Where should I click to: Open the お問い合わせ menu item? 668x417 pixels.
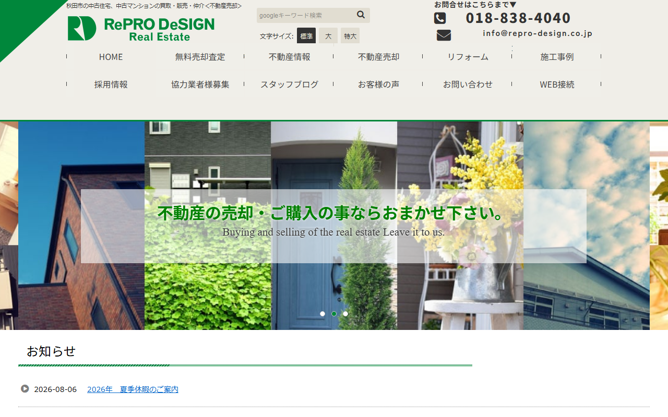(x=468, y=84)
